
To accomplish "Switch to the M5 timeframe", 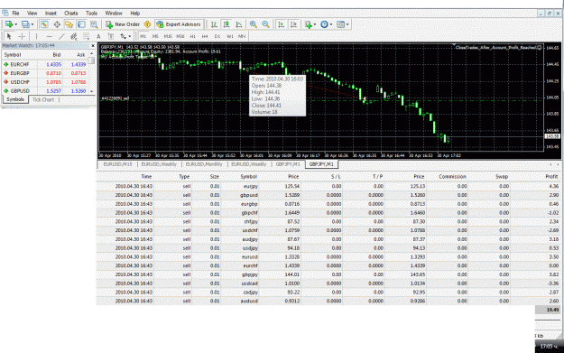I will coord(155,36).
